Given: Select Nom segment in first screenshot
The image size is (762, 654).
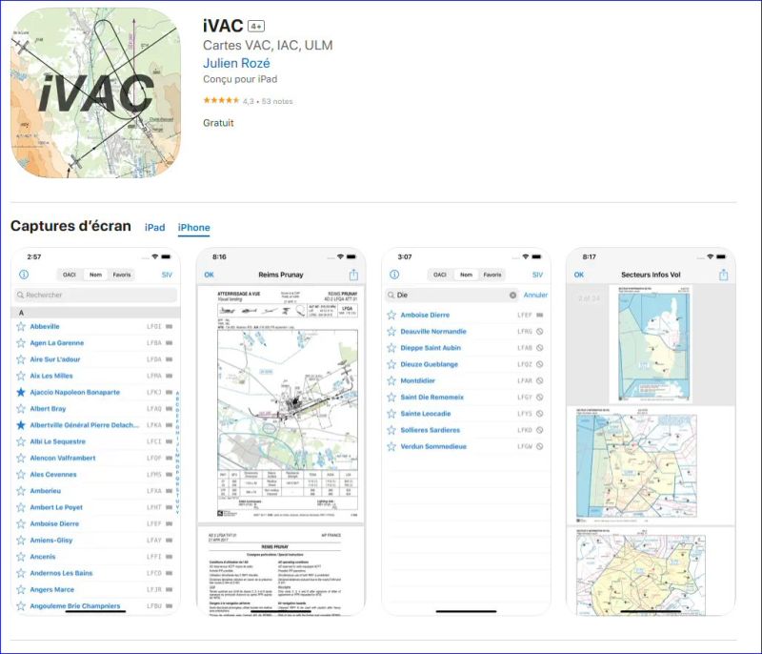Looking at the screenshot, I should coord(95,275).
